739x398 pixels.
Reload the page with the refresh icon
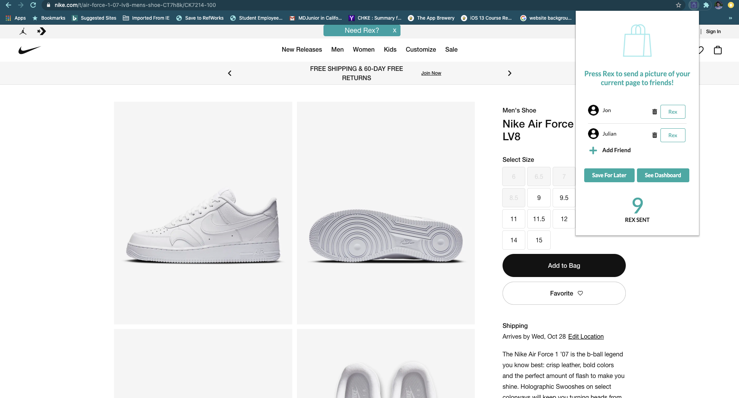[33, 5]
